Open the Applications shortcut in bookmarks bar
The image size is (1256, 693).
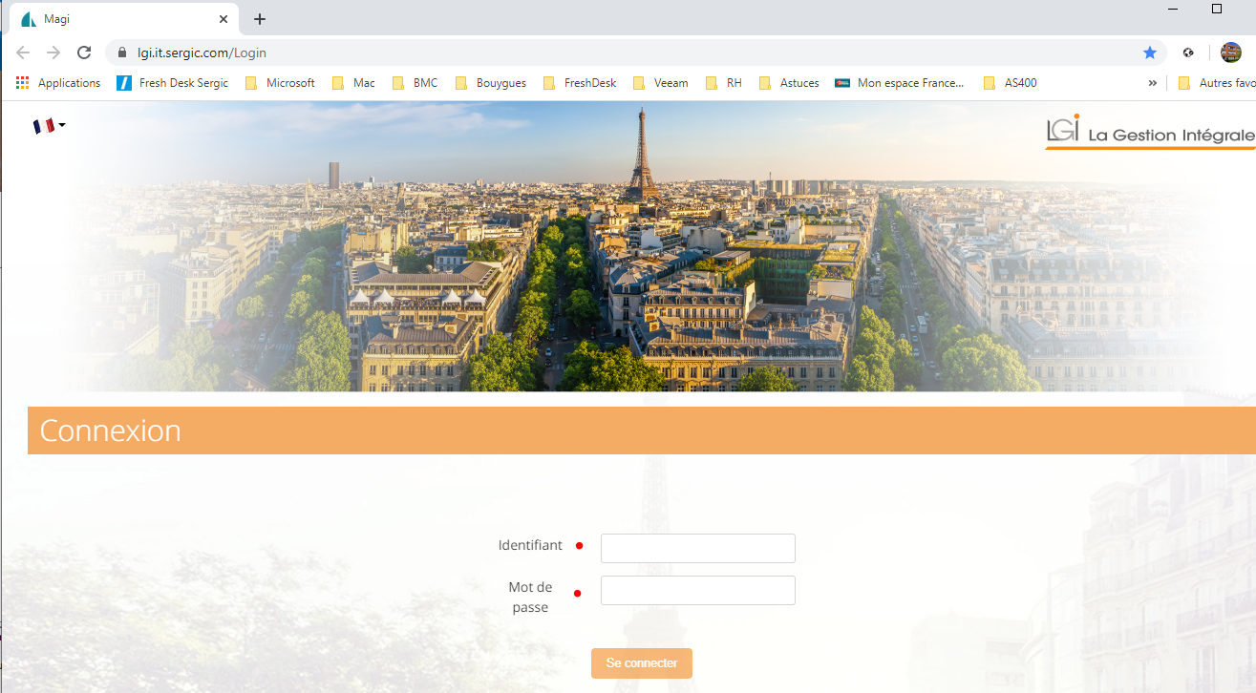click(58, 83)
